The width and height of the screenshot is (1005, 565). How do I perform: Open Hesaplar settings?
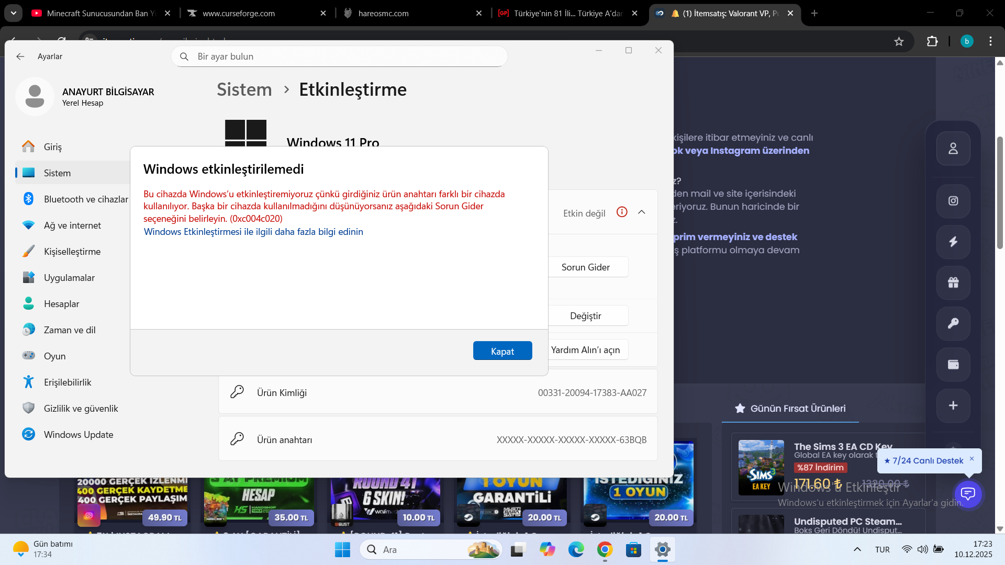(72, 304)
